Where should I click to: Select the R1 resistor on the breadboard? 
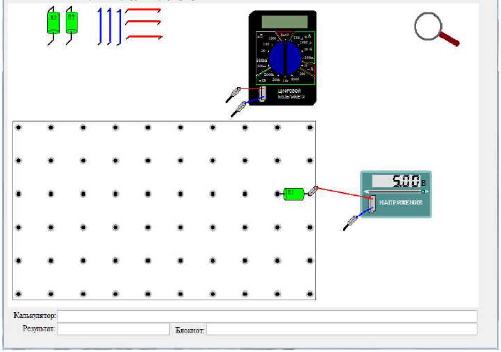tap(293, 194)
